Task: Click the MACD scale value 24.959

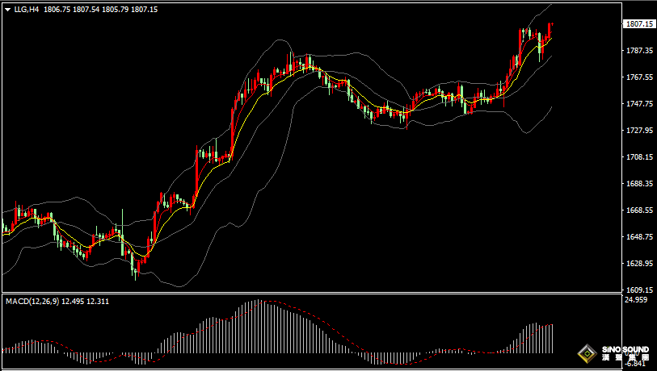Action: 637,300
